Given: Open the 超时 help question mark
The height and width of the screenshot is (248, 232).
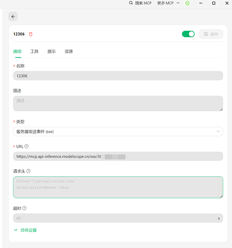Looking at the screenshot, I should 24,208.
